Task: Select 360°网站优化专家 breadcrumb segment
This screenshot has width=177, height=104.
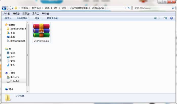Action: tap(79, 8)
